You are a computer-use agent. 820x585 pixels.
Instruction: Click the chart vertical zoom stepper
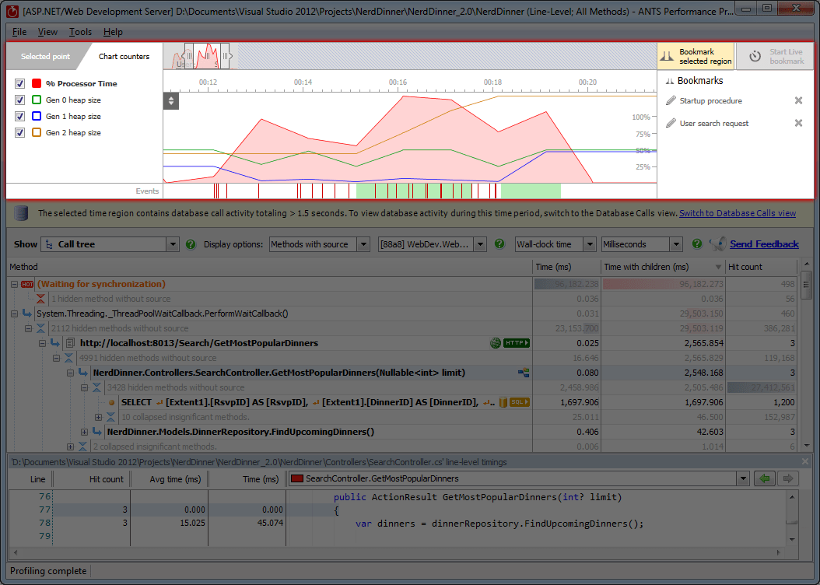pyautogui.click(x=170, y=101)
